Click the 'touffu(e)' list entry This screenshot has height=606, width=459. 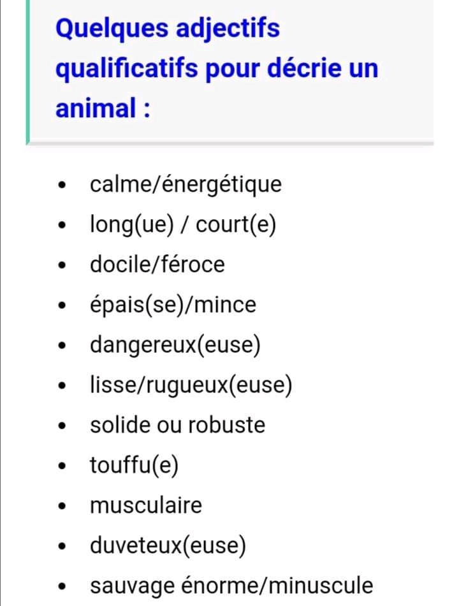(x=134, y=466)
